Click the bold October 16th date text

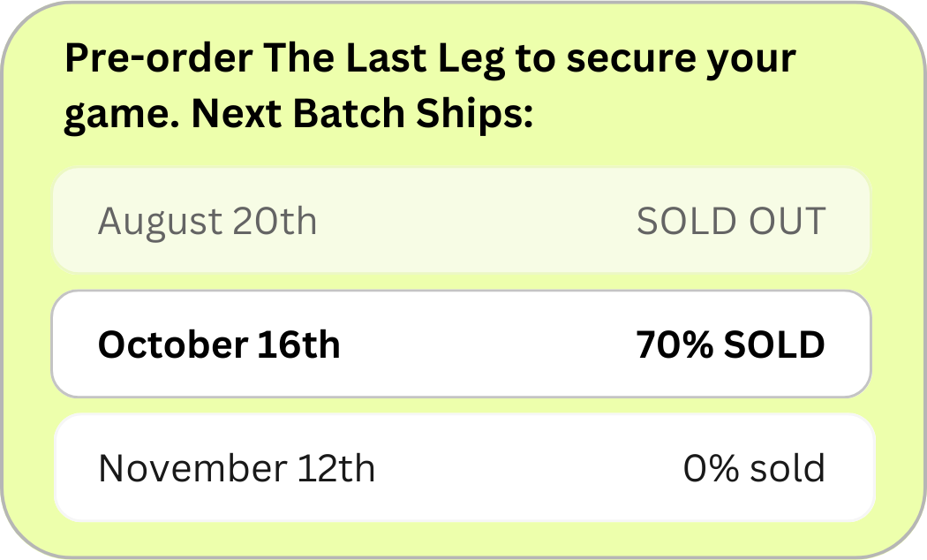click(x=219, y=344)
